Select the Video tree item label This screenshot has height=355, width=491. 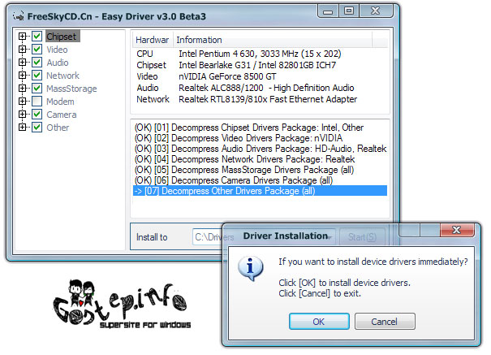pyautogui.click(x=57, y=50)
